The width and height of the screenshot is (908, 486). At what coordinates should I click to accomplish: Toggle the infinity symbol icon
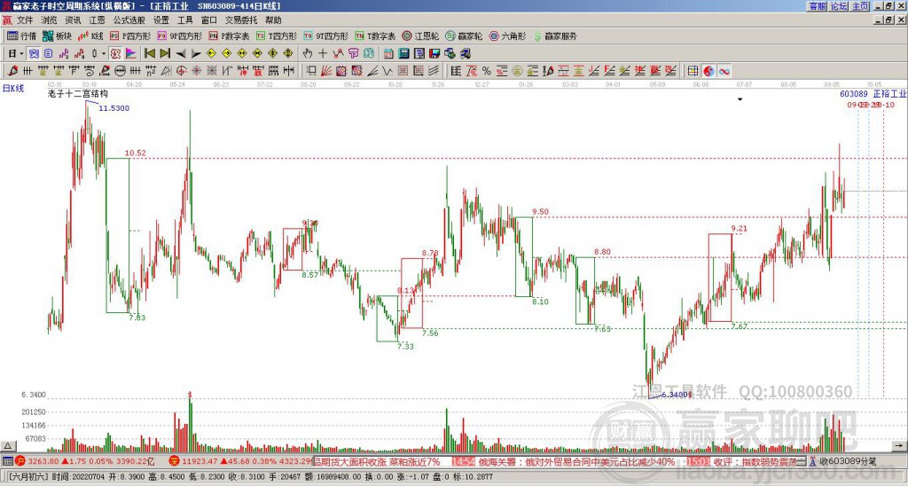(724, 71)
